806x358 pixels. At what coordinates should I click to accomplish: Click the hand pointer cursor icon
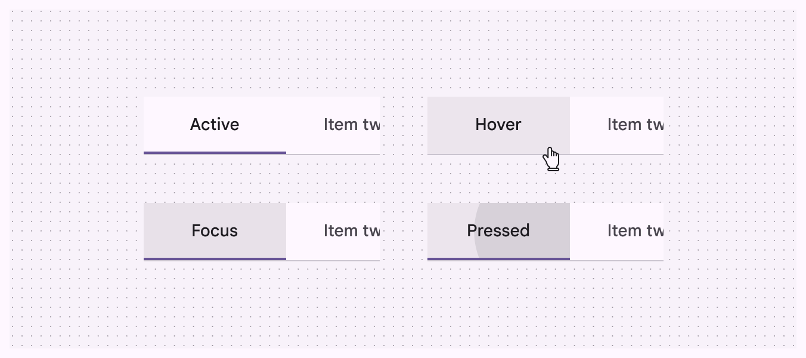tap(551, 159)
